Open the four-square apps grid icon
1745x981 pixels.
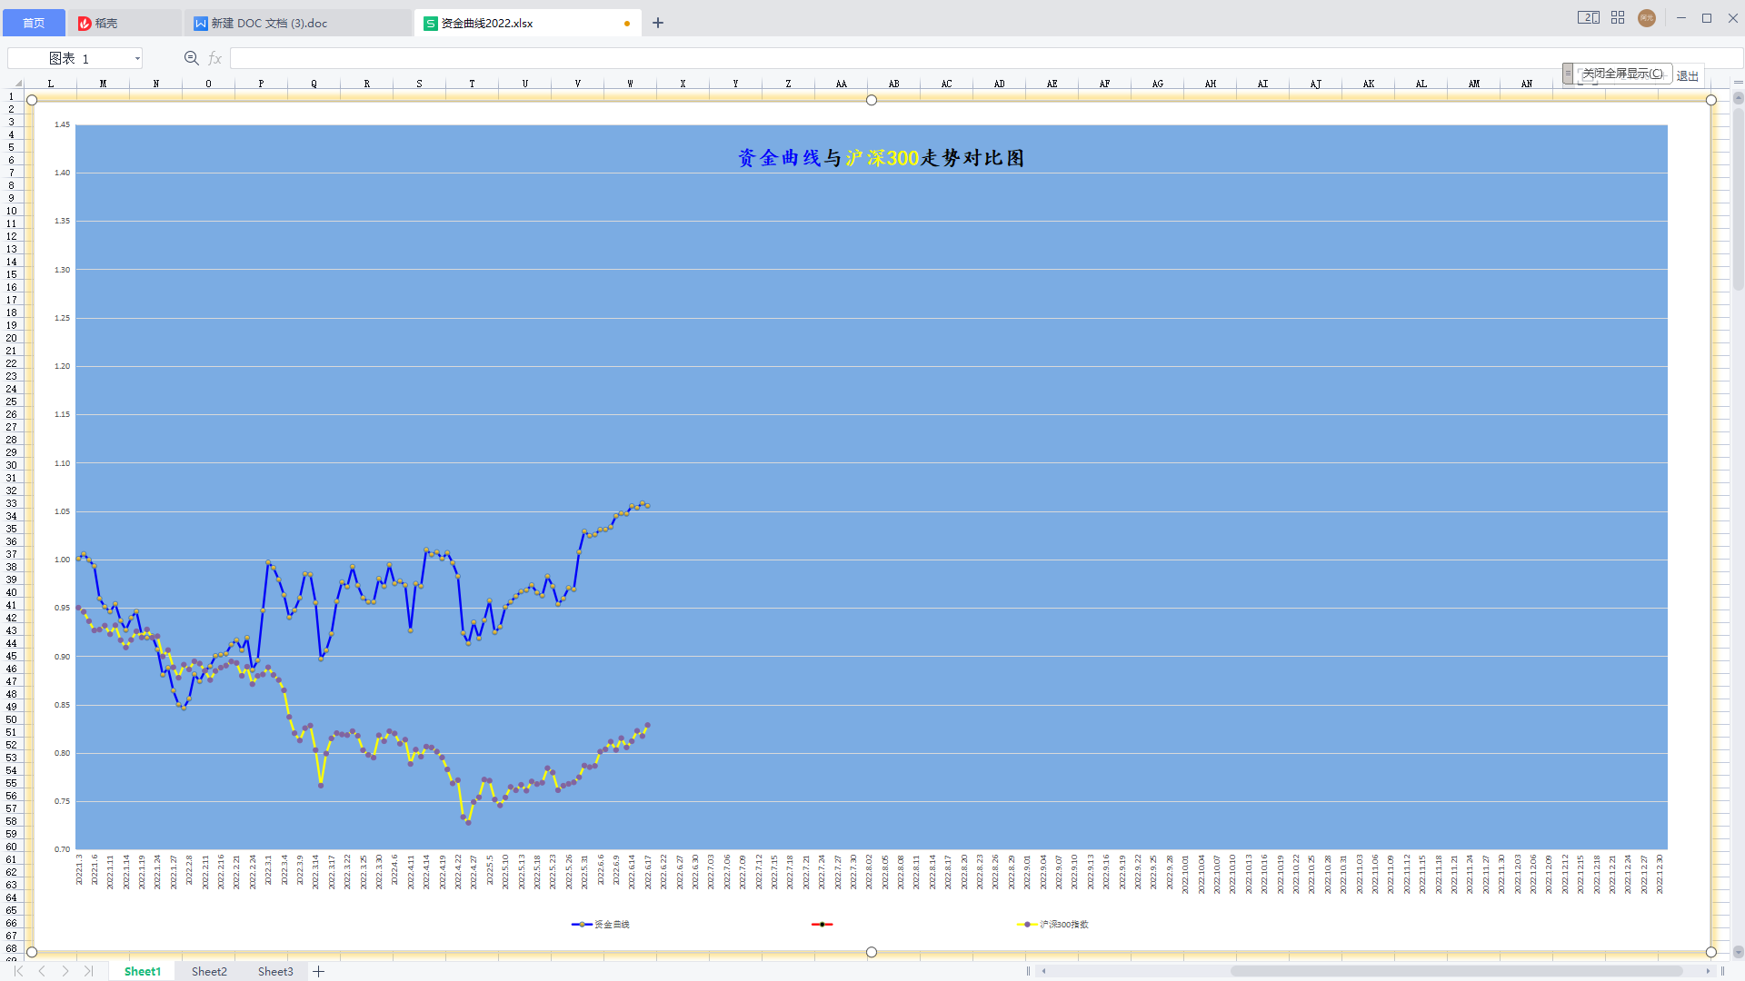point(1618,17)
